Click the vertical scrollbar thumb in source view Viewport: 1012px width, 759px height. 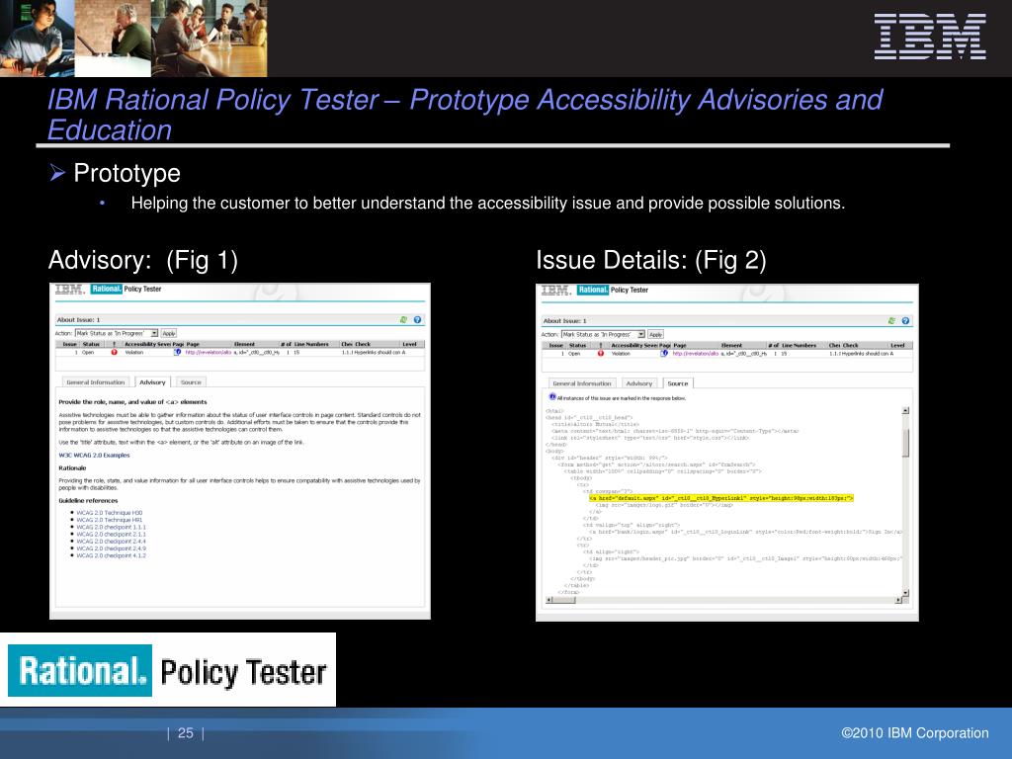(905, 443)
